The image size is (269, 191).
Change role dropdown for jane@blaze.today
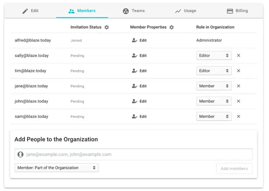point(213,86)
